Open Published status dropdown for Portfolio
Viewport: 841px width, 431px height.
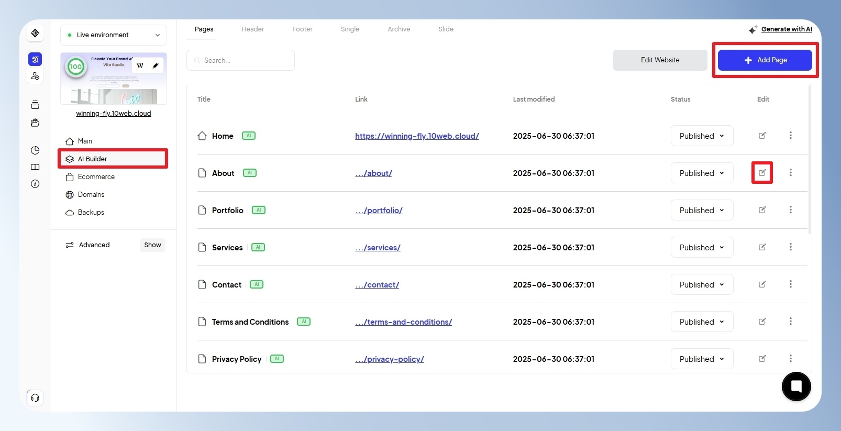click(702, 210)
